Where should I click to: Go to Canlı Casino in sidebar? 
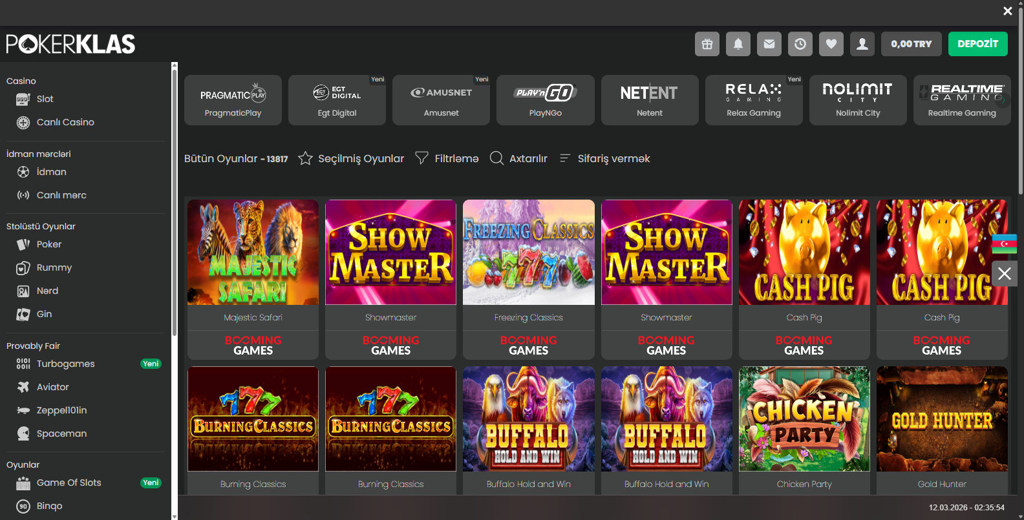65,122
